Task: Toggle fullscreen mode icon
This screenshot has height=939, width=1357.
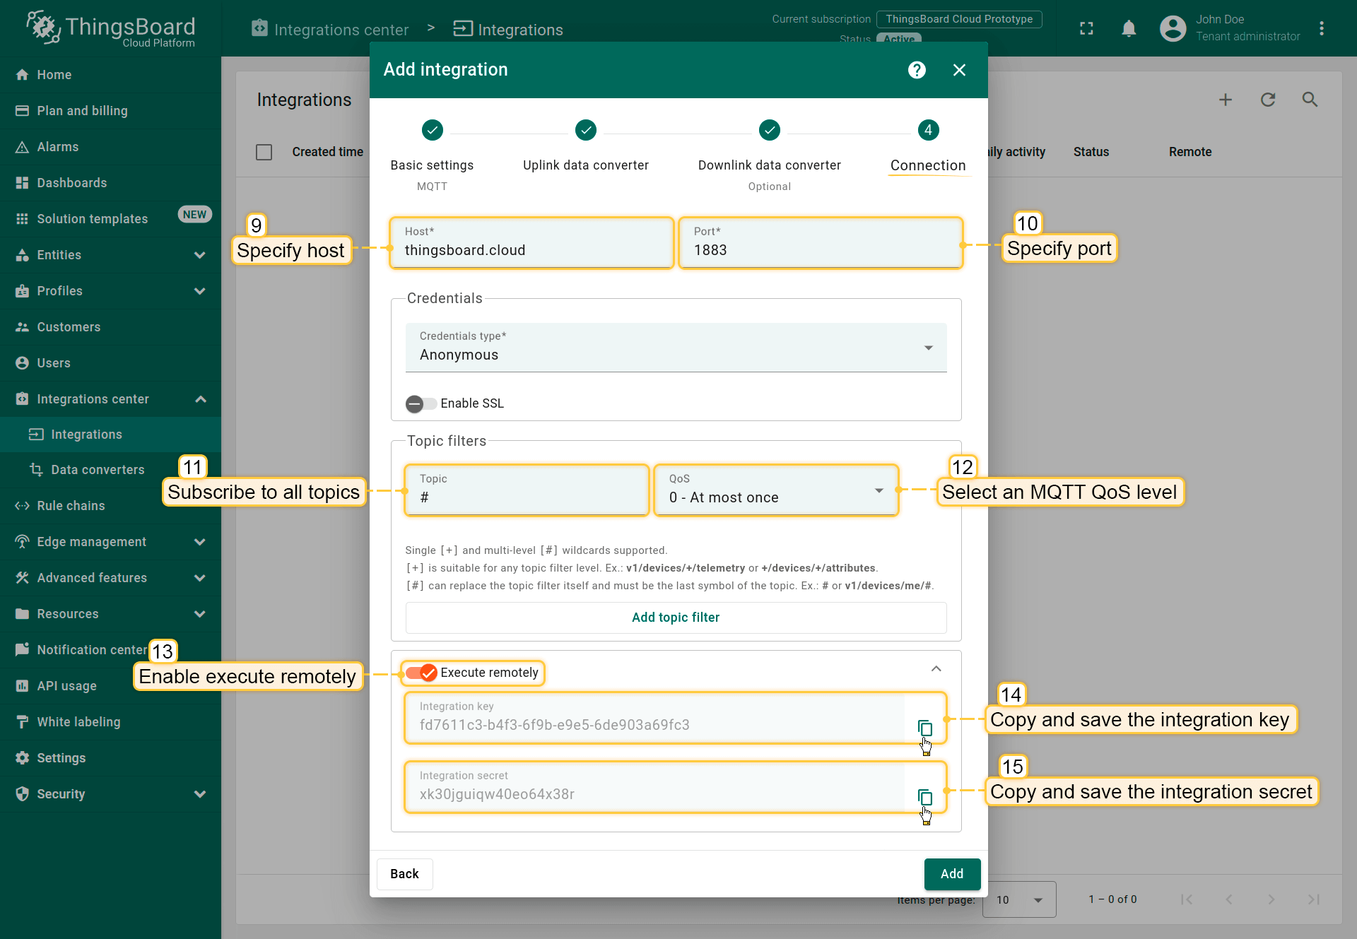Action: pyautogui.click(x=1086, y=29)
